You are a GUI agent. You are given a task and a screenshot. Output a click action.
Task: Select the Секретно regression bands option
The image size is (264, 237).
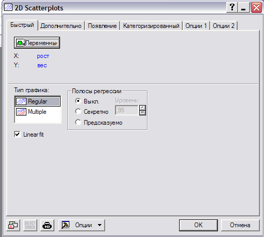[78, 111]
